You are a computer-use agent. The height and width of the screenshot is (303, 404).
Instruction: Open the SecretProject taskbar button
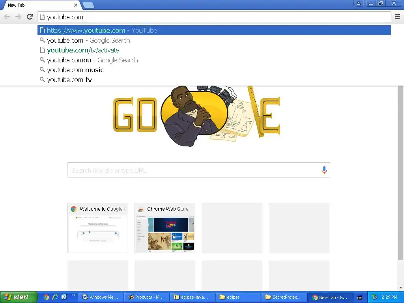[284, 297]
